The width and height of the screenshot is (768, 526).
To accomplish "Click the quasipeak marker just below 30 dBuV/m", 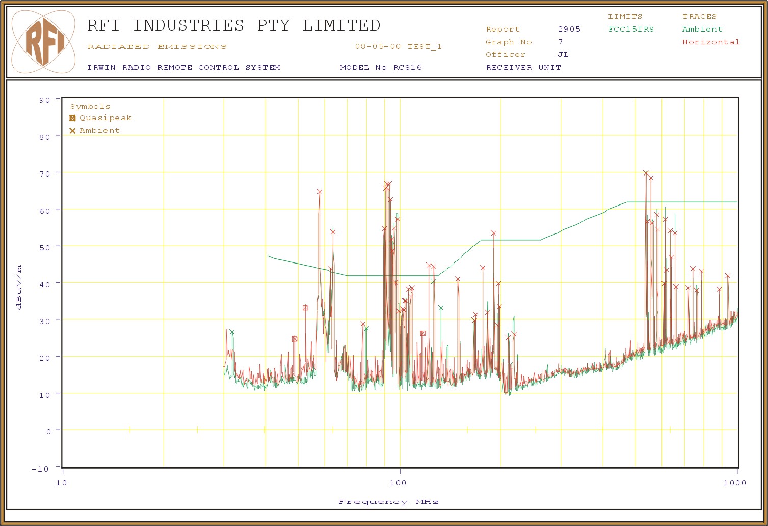I will coord(422,333).
